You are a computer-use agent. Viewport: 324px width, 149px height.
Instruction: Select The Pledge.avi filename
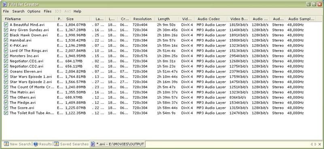tap(23, 103)
